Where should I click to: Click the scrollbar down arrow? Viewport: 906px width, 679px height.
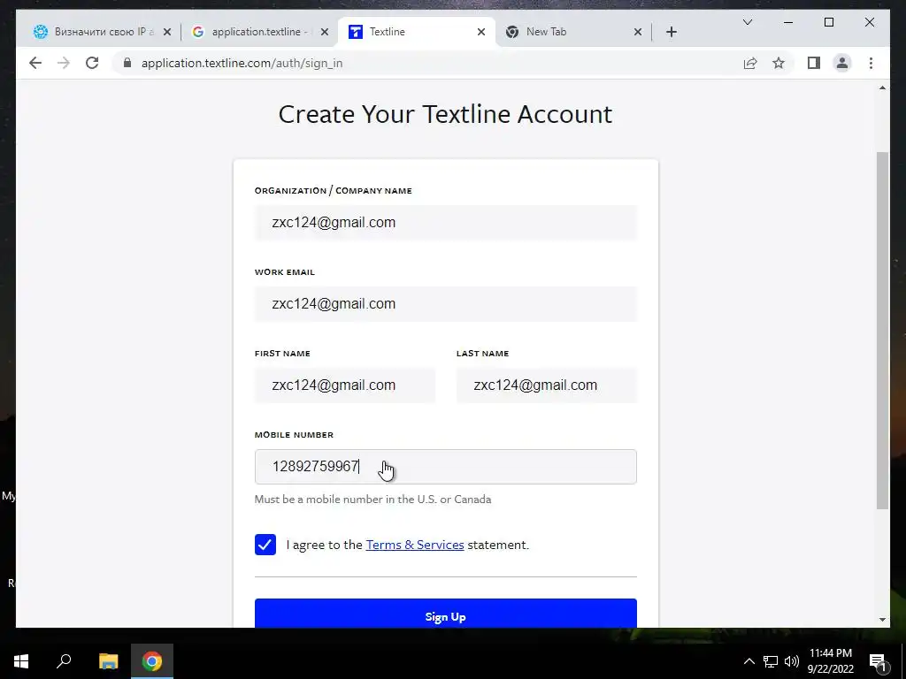pos(882,620)
